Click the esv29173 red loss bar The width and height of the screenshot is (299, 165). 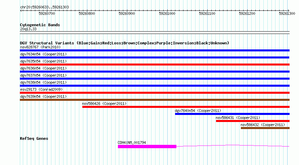(155, 93)
